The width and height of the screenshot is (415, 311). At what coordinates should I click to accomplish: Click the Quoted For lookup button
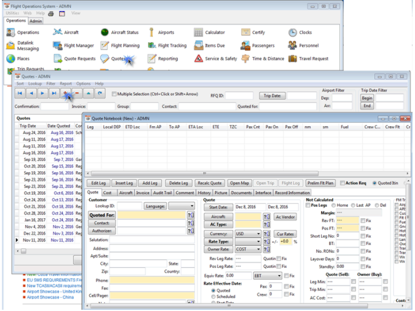[x=191, y=215]
